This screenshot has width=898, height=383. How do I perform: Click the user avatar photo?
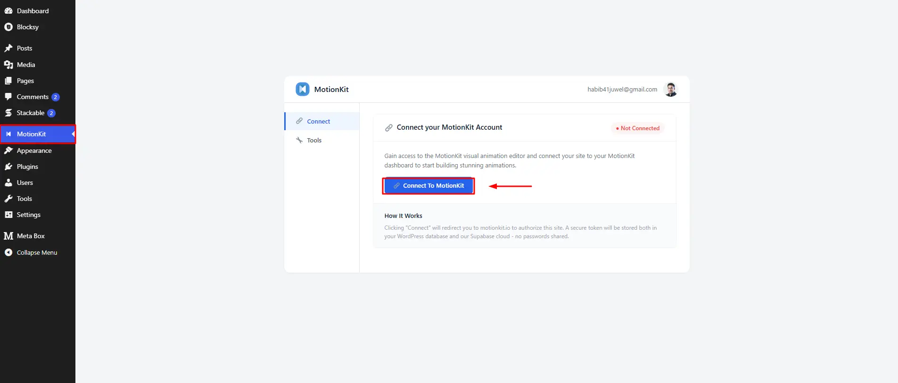click(x=670, y=89)
